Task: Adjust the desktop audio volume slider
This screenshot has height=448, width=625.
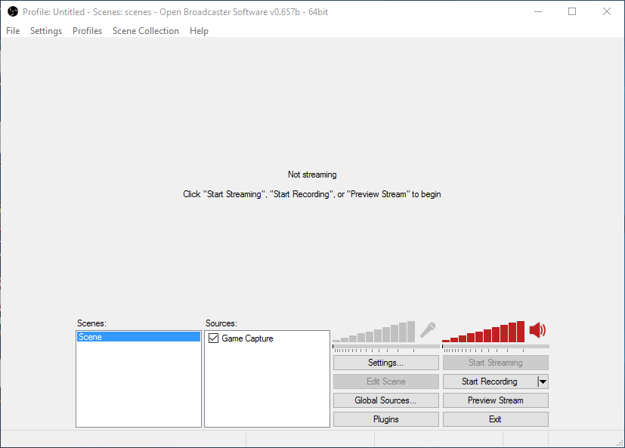Action: click(495, 348)
